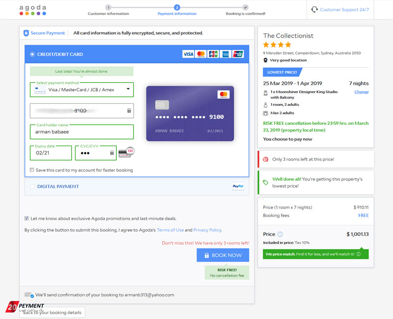Click the lock icon in card number field
Screen dimensions: 393x319
(129, 111)
